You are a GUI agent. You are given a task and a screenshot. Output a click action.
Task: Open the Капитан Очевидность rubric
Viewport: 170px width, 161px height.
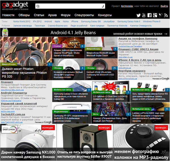coord(141,26)
